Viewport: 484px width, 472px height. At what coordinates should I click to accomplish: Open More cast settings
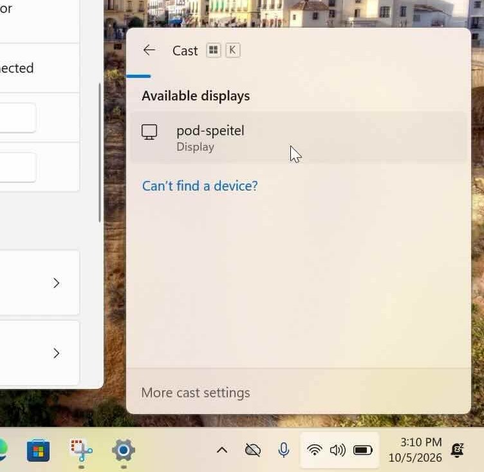pos(196,393)
